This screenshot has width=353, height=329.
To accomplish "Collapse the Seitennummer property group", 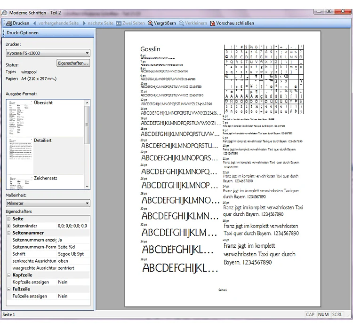I will click(9, 233).
